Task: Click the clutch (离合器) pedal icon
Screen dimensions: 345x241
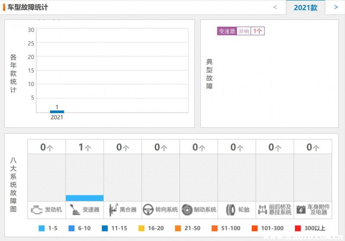Action: tap(113, 210)
